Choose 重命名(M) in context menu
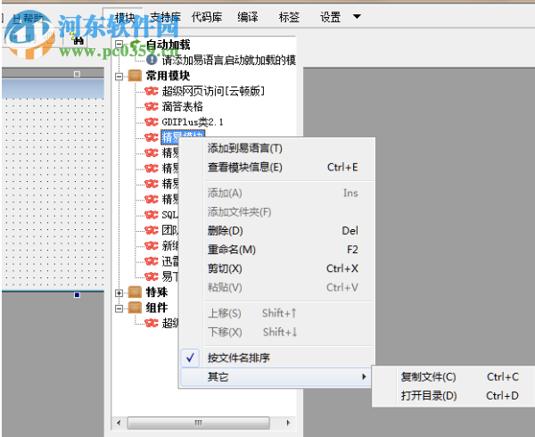Viewport: 535px width, 437px height. point(277,250)
